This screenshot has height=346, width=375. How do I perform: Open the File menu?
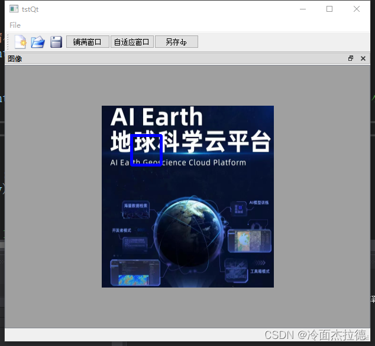click(x=15, y=25)
